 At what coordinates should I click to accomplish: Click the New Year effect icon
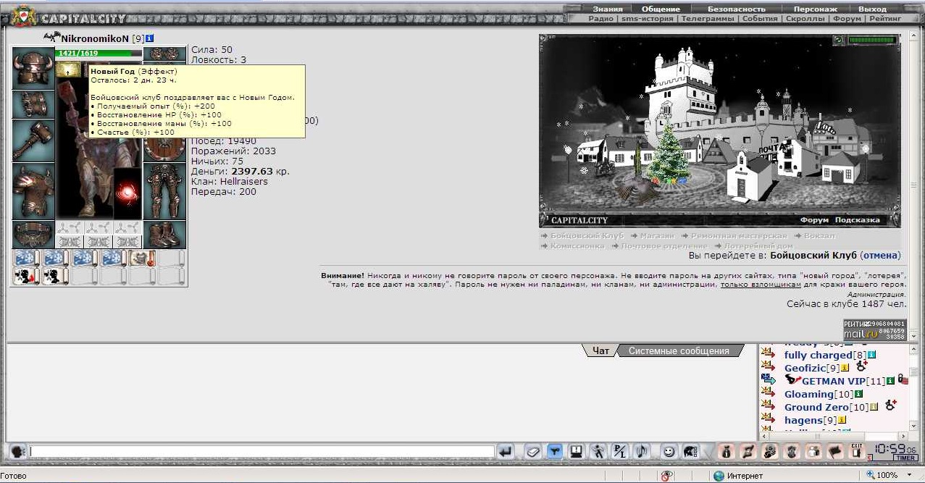(x=69, y=70)
